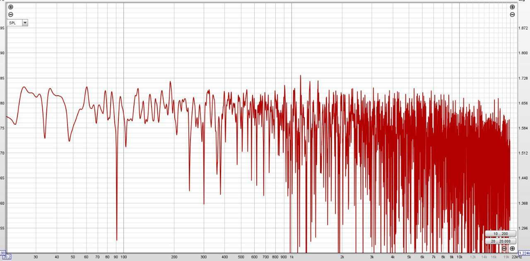Select the 95 dB left axis label
This screenshot has width=530, height=261.
2,28
